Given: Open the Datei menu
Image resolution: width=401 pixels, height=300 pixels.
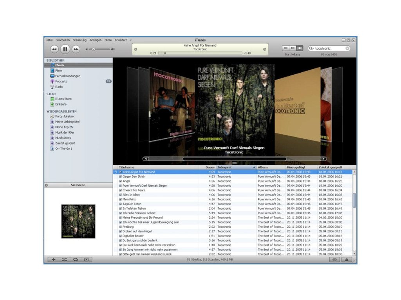Looking at the screenshot, I should [x=49, y=40].
